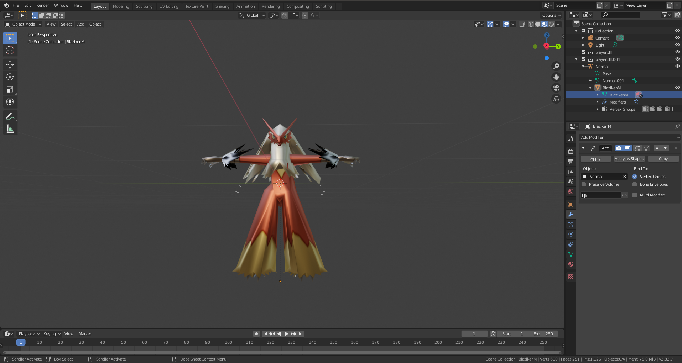Toggle camera view in viewport
Viewport: 682px width, 363px height.
pos(556,88)
